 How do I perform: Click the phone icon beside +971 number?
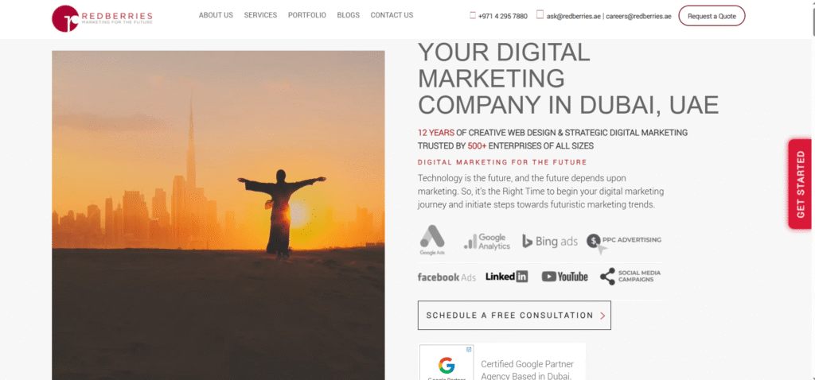pyautogui.click(x=473, y=16)
